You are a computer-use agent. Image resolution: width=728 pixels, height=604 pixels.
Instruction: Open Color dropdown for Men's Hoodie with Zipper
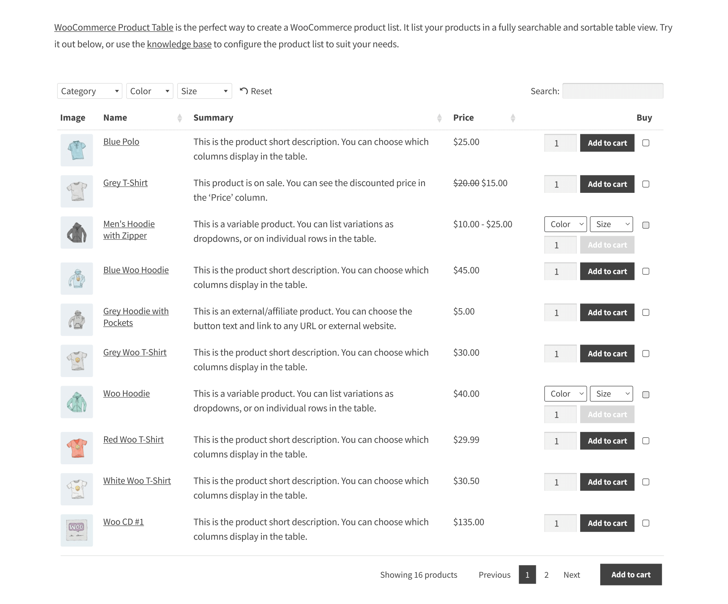[x=565, y=224]
